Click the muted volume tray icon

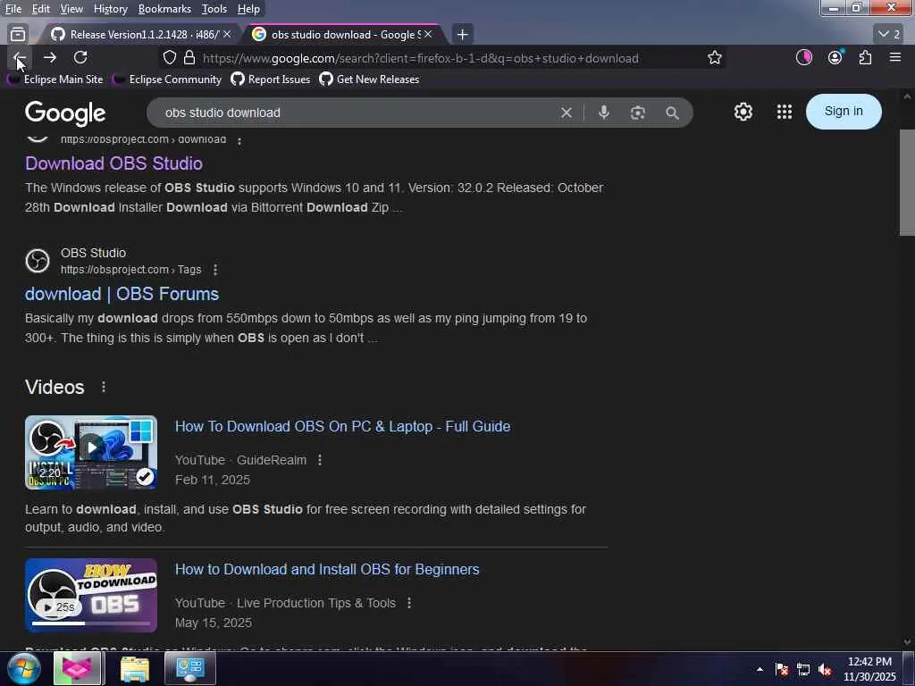pyautogui.click(x=825, y=670)
